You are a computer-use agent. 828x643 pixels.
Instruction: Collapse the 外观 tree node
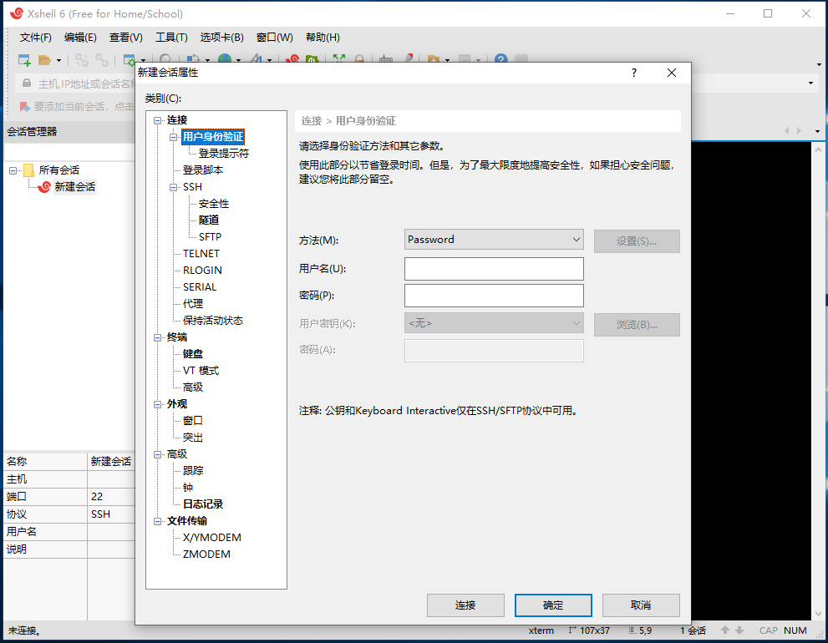tap(157, 404)
